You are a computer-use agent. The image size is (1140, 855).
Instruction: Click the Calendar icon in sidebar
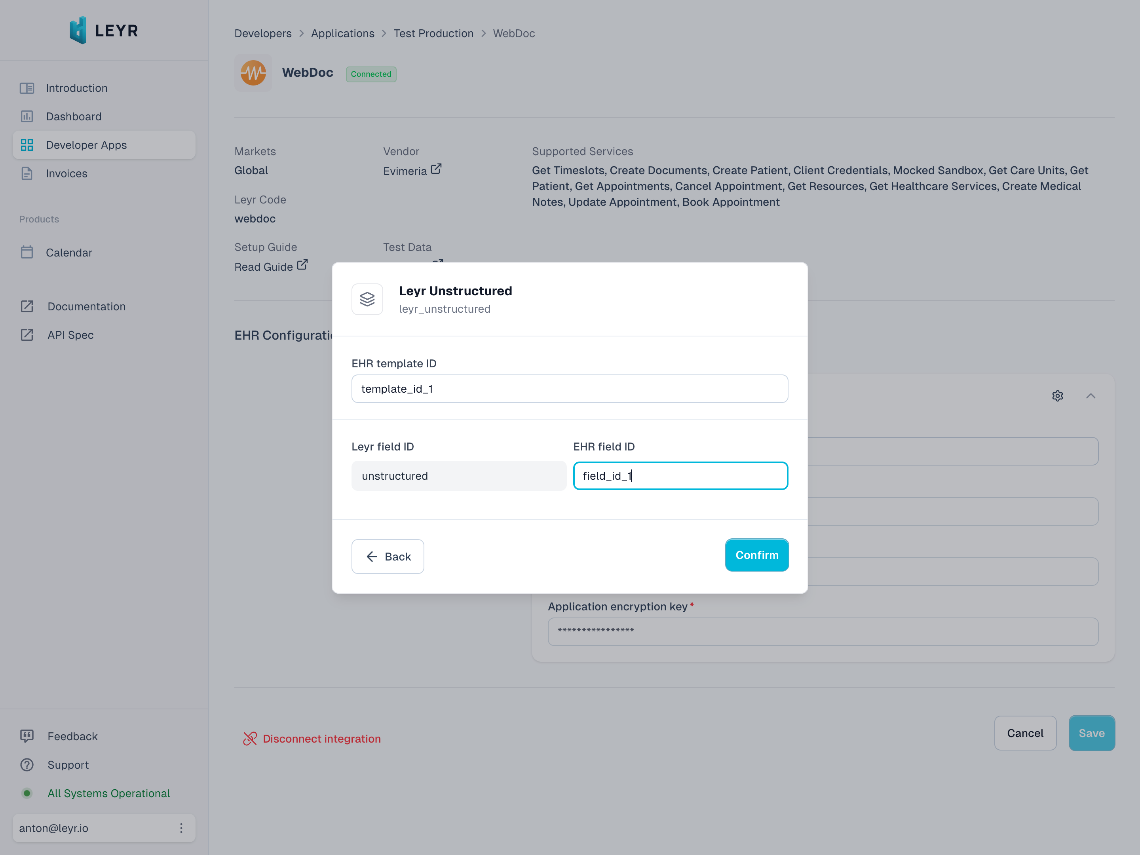pos(27,253)
